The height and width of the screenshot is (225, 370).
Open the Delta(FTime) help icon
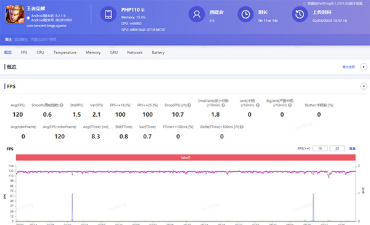point(242,127)
